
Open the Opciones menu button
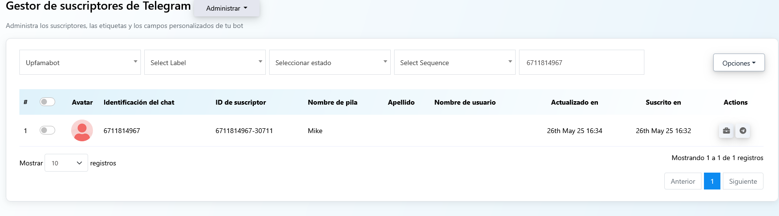(738, 63)
